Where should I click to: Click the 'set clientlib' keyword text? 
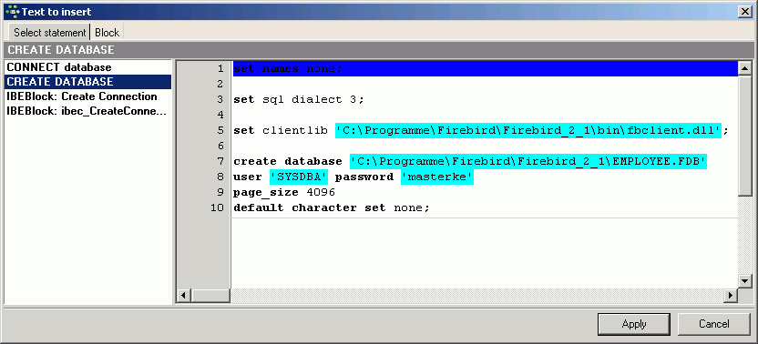pos(281,130)
